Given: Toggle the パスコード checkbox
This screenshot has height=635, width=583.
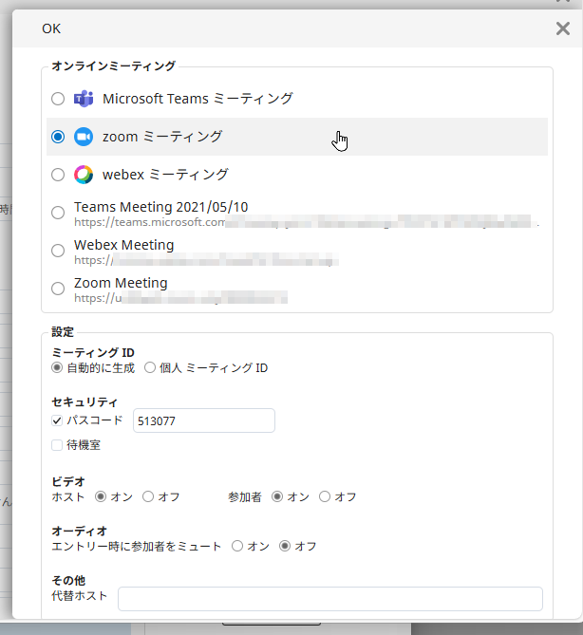Looking at the screenshot, I should click(57, 420).
